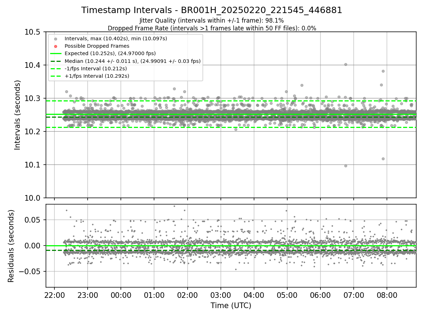This screenshot has width=424, height=318.
Task: Click the 01:00 time tick label
Action: [x=154, y=295]
